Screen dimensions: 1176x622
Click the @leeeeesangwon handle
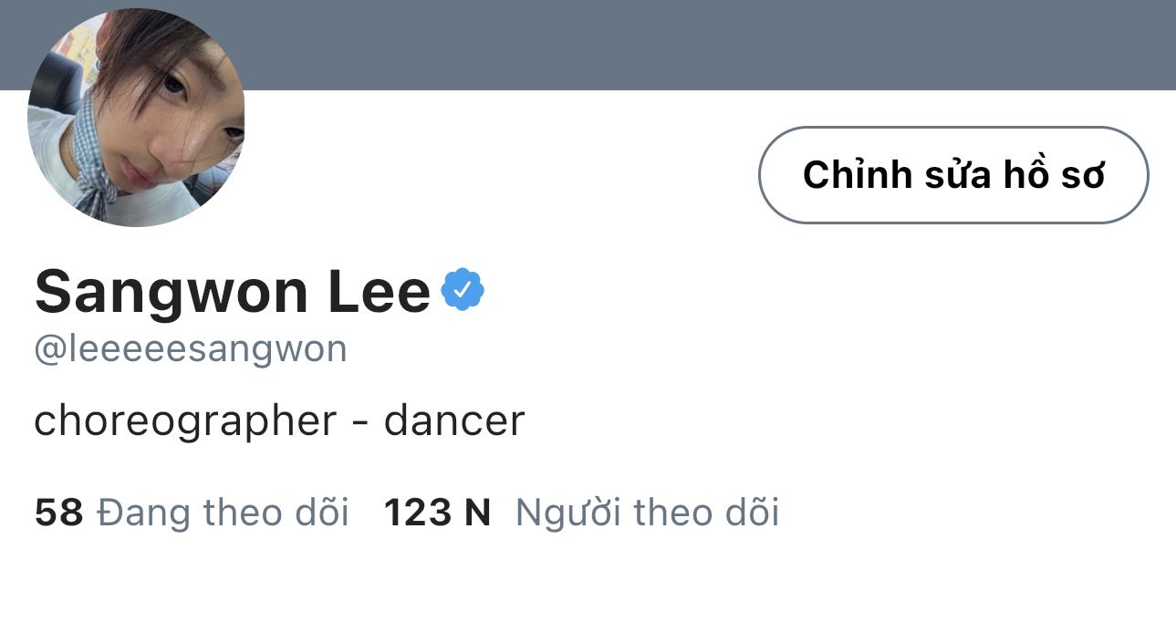(x=190, y=349)
